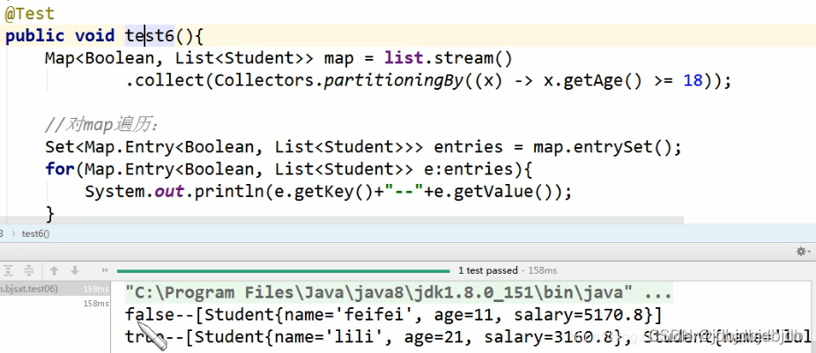Screen dimensions: 816x353
Task: Go to previous failed test arrow
Action: click(x=54, y=270)
